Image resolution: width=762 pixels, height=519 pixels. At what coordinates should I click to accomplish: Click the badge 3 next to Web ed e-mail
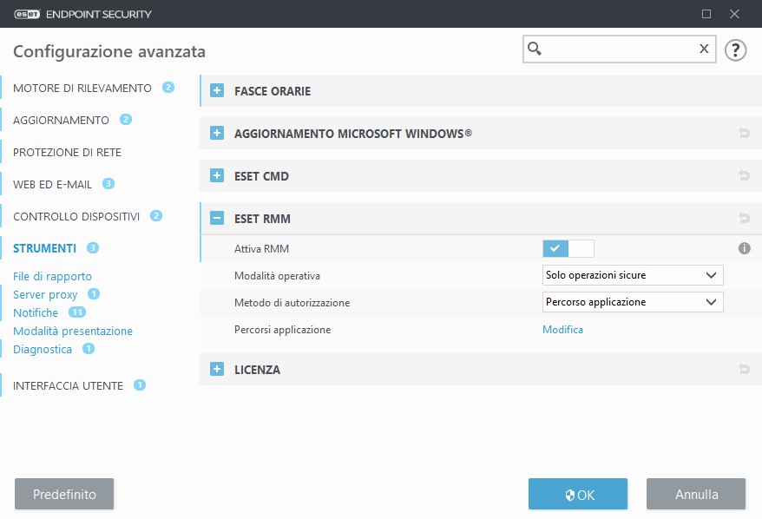108,184
